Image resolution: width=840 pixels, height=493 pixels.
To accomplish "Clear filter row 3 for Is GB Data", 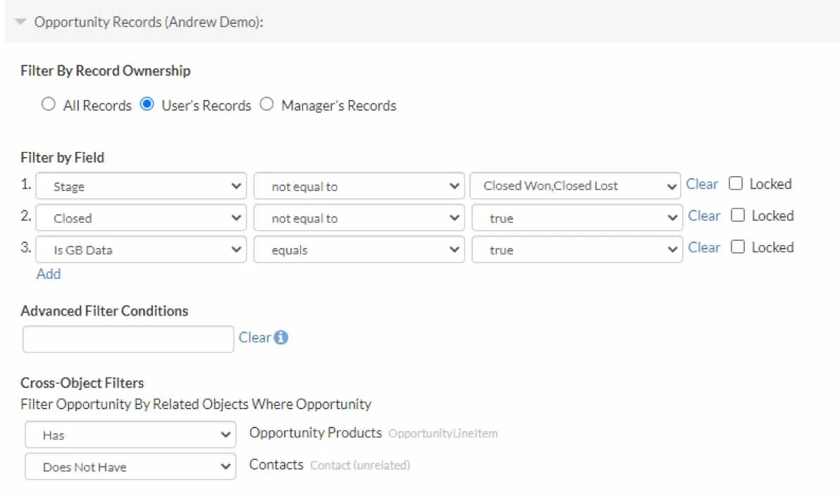I will pos(704,247).
